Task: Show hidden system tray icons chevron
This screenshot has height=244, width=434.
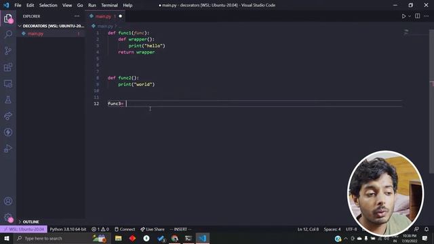Action: click(346, 239)
